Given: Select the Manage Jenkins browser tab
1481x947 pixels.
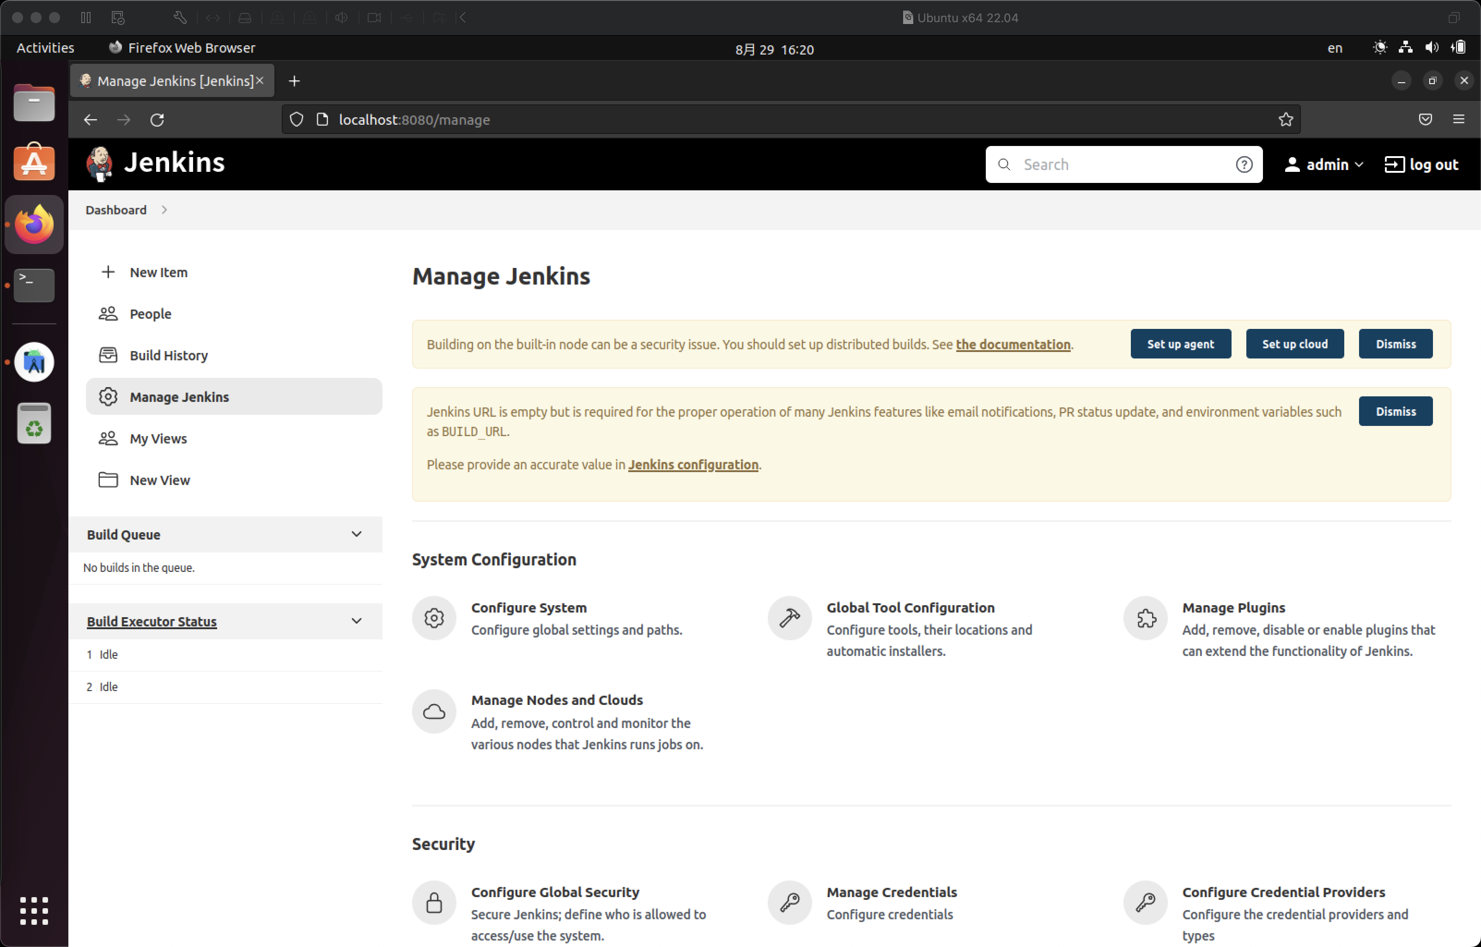Looking at the screenshot, I should pos(172,80).
